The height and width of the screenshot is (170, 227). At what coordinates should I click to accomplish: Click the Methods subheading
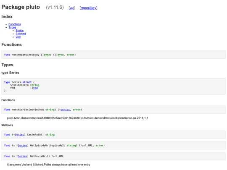point(7,125)
